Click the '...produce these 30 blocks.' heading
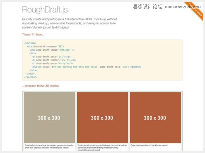Screen dimensions: 205x153 [x=41, y=86]
